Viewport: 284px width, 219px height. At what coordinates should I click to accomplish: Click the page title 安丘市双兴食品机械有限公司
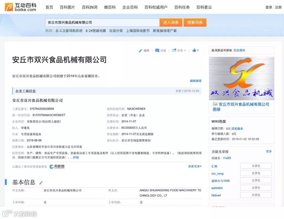[59, 60]
